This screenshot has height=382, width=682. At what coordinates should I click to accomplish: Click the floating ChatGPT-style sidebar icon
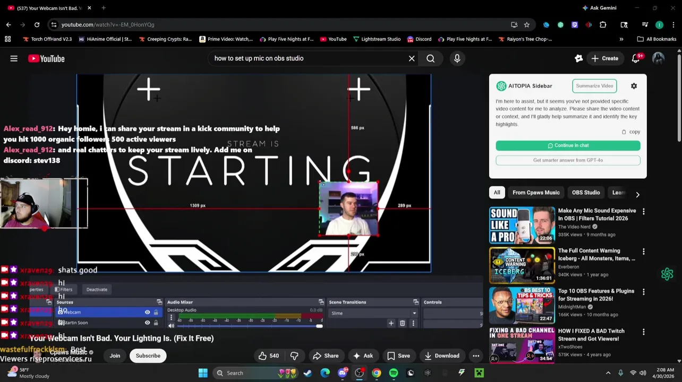(x=667, y=274)
